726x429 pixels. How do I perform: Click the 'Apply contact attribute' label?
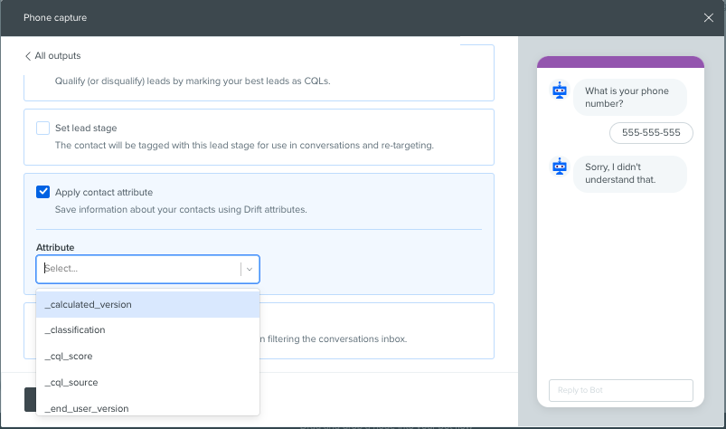(104, 192)
